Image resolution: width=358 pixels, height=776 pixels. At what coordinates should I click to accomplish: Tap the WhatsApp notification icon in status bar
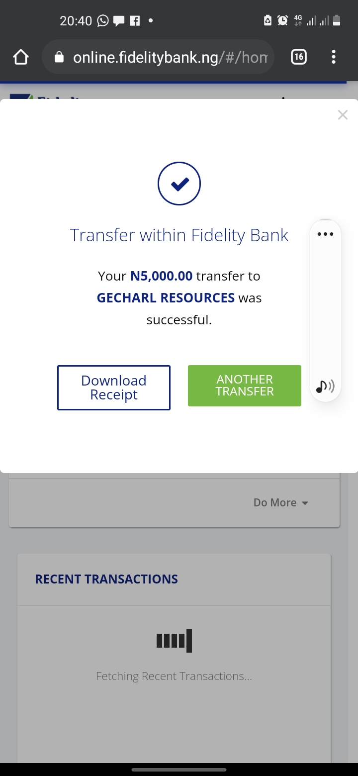(103, 20)
